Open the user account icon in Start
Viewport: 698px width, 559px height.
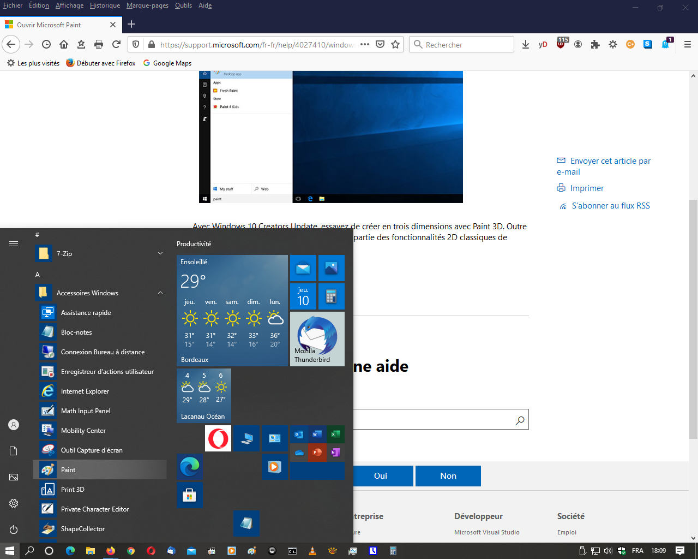point(14,425)
